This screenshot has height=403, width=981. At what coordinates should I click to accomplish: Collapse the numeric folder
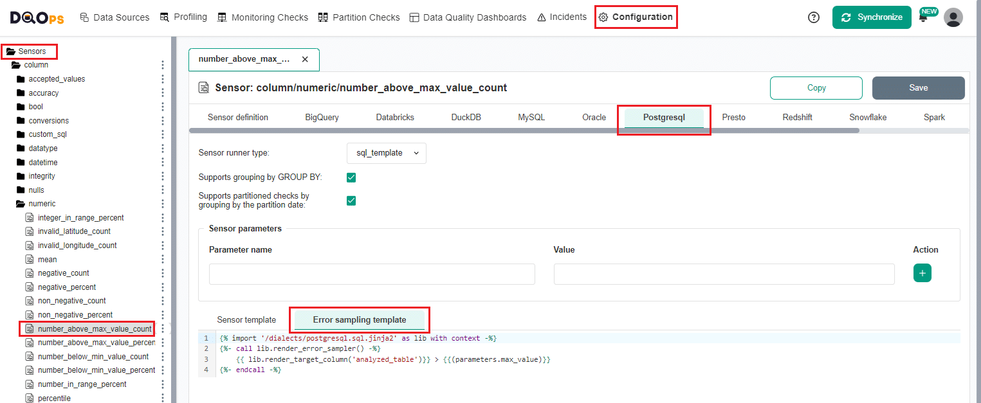tap(21, 204)
